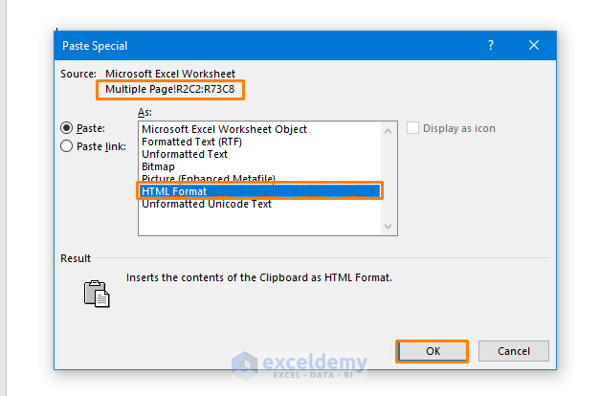The image size is (599, 396).
Task: Click the clipboard Result icon
Action: (x=97, y=293)
